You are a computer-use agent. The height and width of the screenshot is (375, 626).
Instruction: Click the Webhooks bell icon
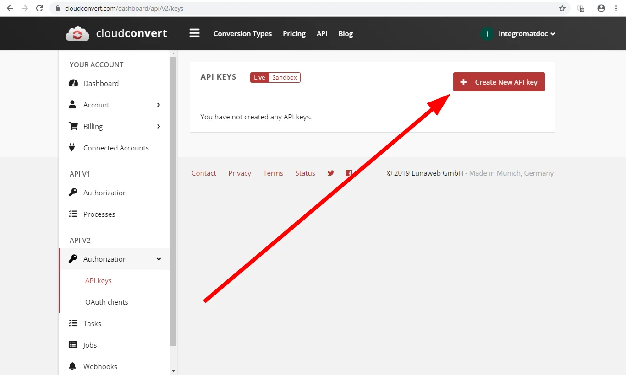click(x=72, y=366)
